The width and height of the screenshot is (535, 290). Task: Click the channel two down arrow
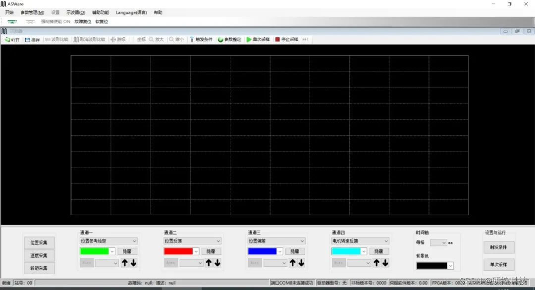pyautogui.click(x=217, y=263)
